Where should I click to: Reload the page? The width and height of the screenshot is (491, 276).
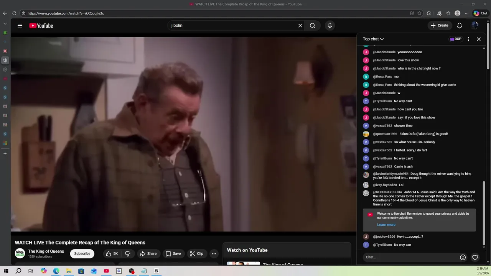pyautogui.click(x=14, y=13)
